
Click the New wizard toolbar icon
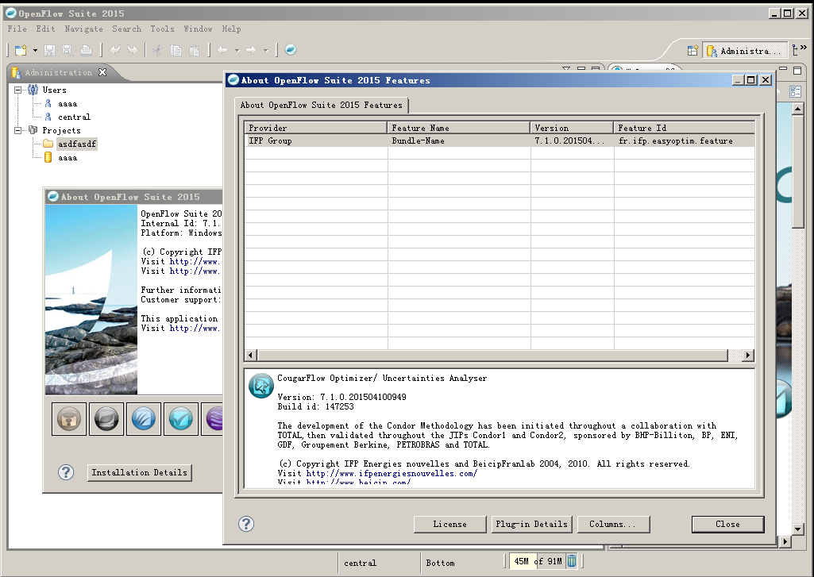coord(21,50)
